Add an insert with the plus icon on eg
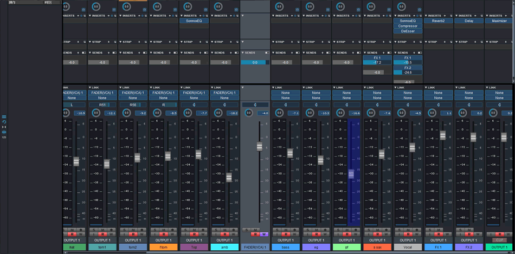Image resolution: width=515 pixels, height=254 pixels. pos(321,16)
